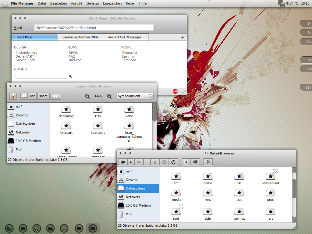Open the Last.fm link

[128, 56]
